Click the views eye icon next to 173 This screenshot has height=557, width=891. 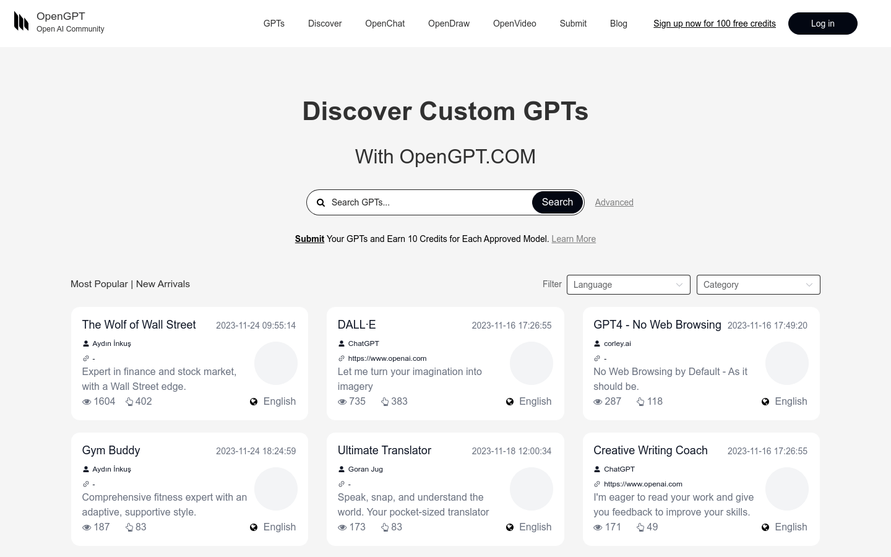[342, 527]
